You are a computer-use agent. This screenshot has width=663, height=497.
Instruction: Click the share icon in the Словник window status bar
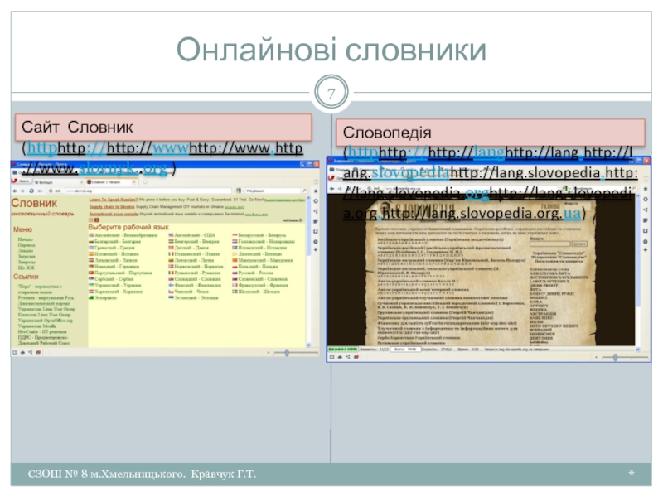[31, 352]
